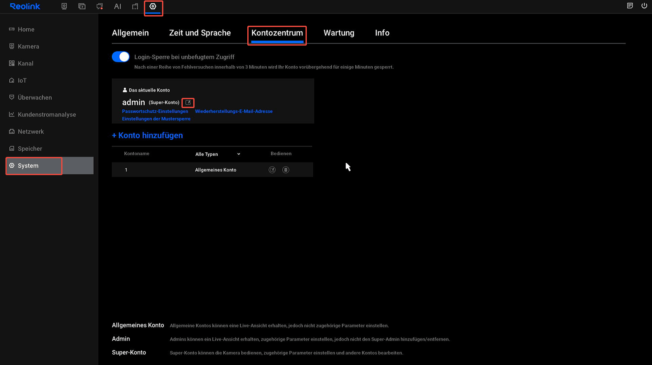Switch to the Allgemein tab
652x365 pixels.
coord(130,33)
